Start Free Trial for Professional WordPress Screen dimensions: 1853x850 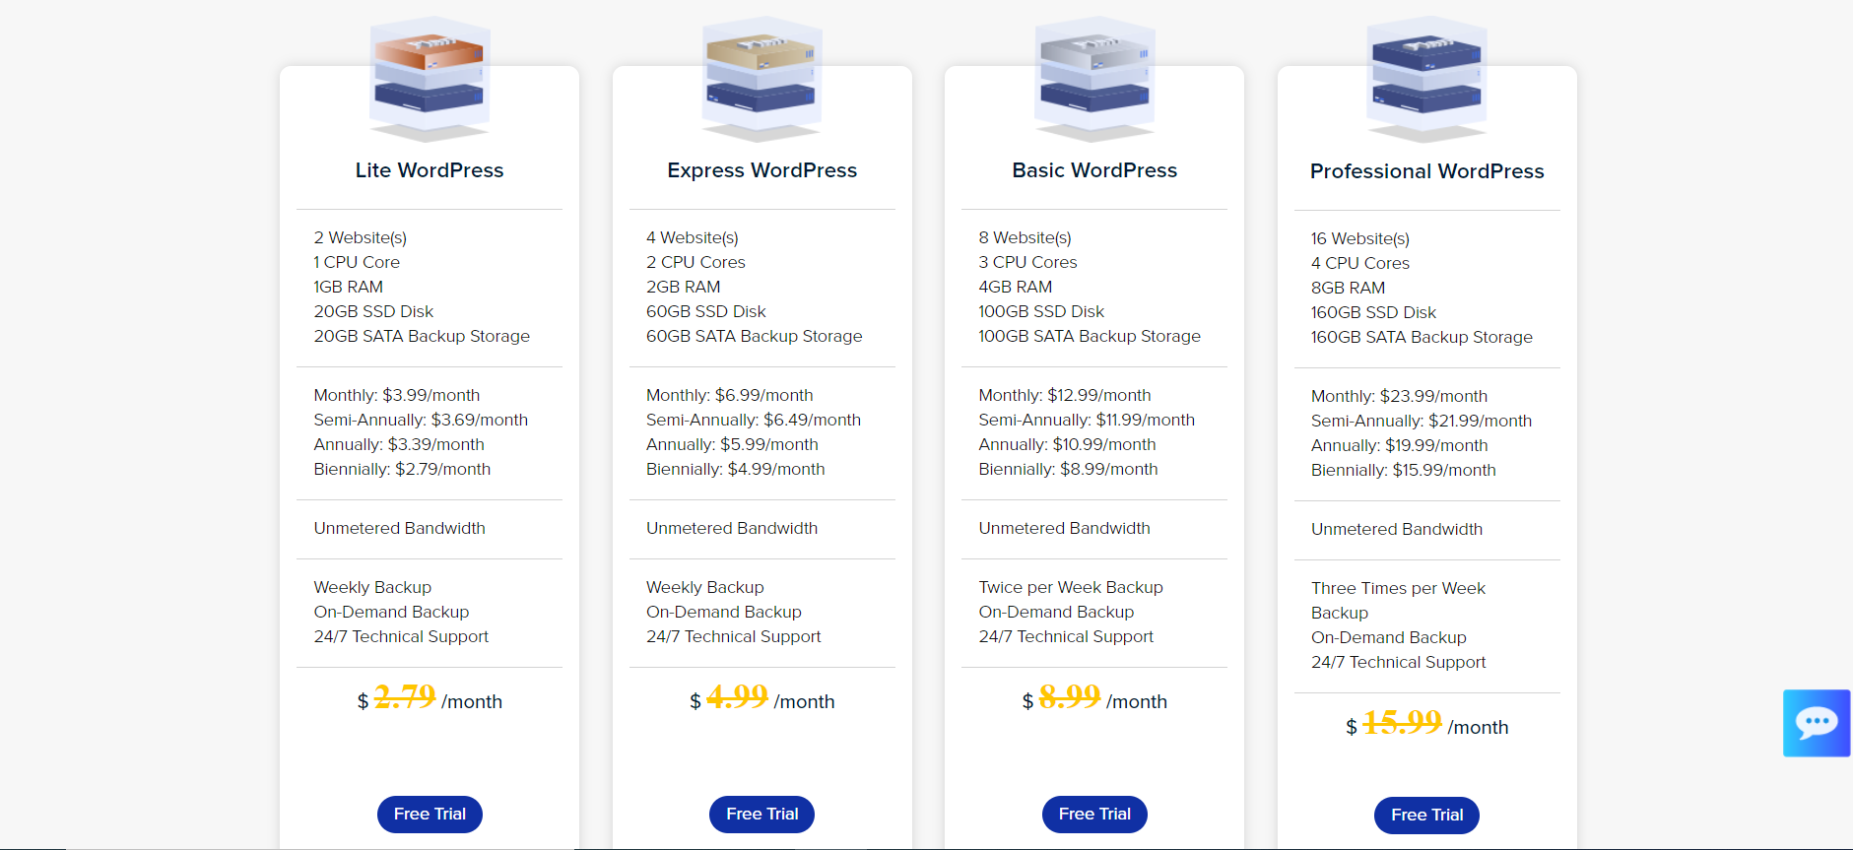[1426, 815]
